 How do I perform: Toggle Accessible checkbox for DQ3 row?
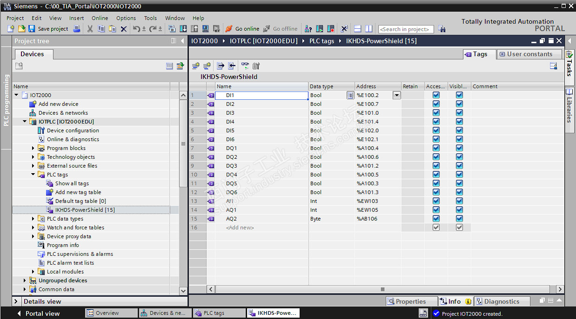tap(436, 166)
